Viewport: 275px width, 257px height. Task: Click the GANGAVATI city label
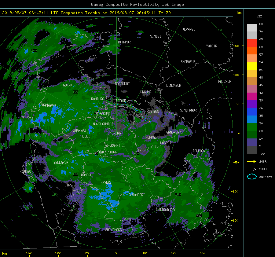[x=174, y=132]
